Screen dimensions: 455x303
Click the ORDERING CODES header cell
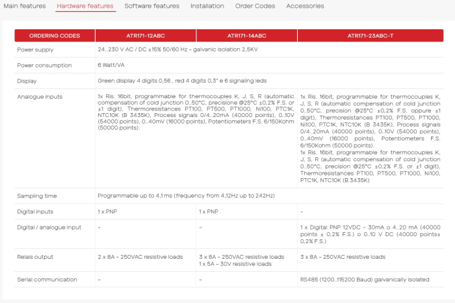tap(55, 36)
